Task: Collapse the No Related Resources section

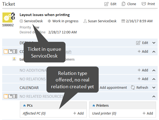Action: pos(154,96)
